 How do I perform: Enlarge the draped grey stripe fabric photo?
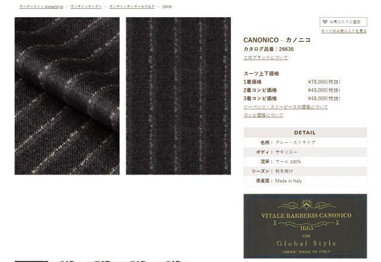tap(67, 96)
